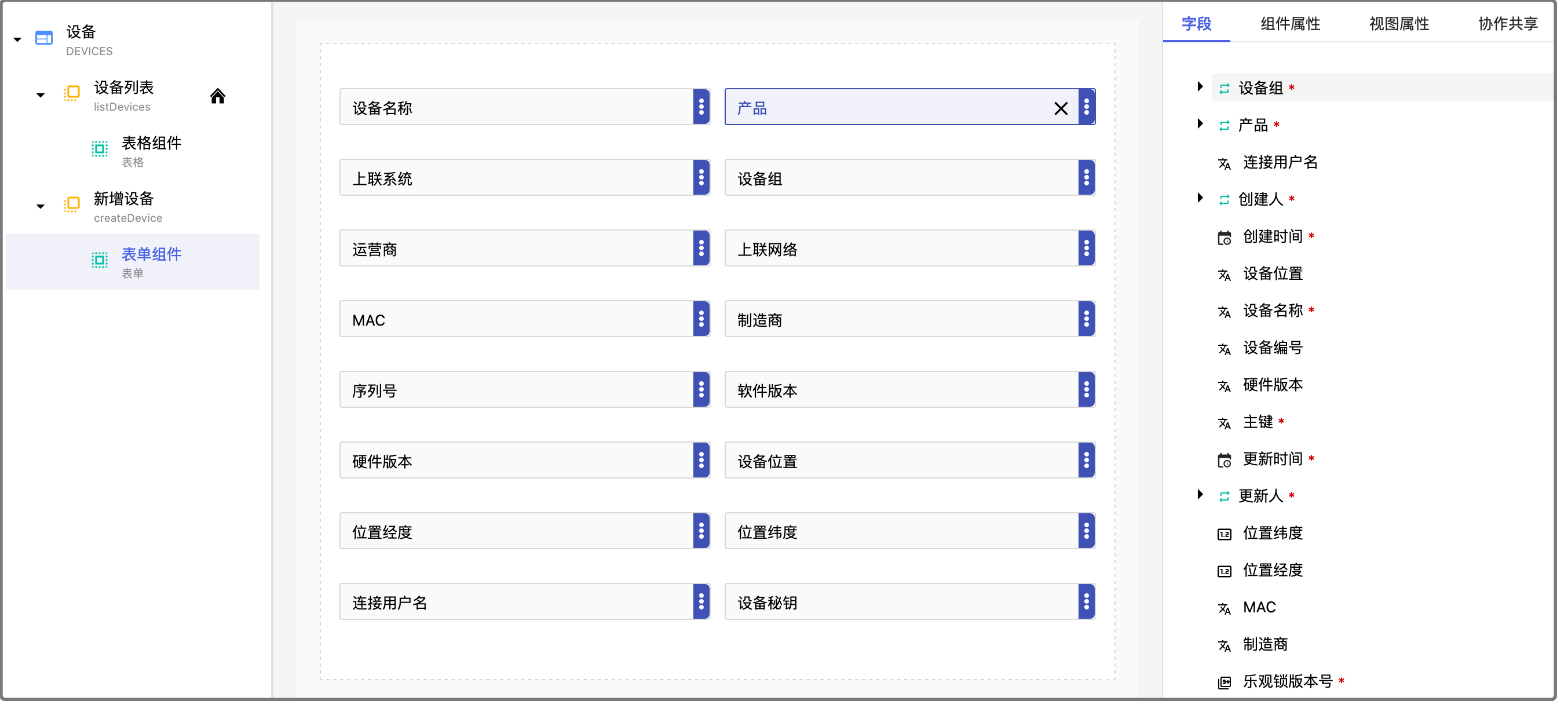Click the 表格组件 component icon in tree
1557x701 pixels.
pyautogui.click(x=100, y=149)
